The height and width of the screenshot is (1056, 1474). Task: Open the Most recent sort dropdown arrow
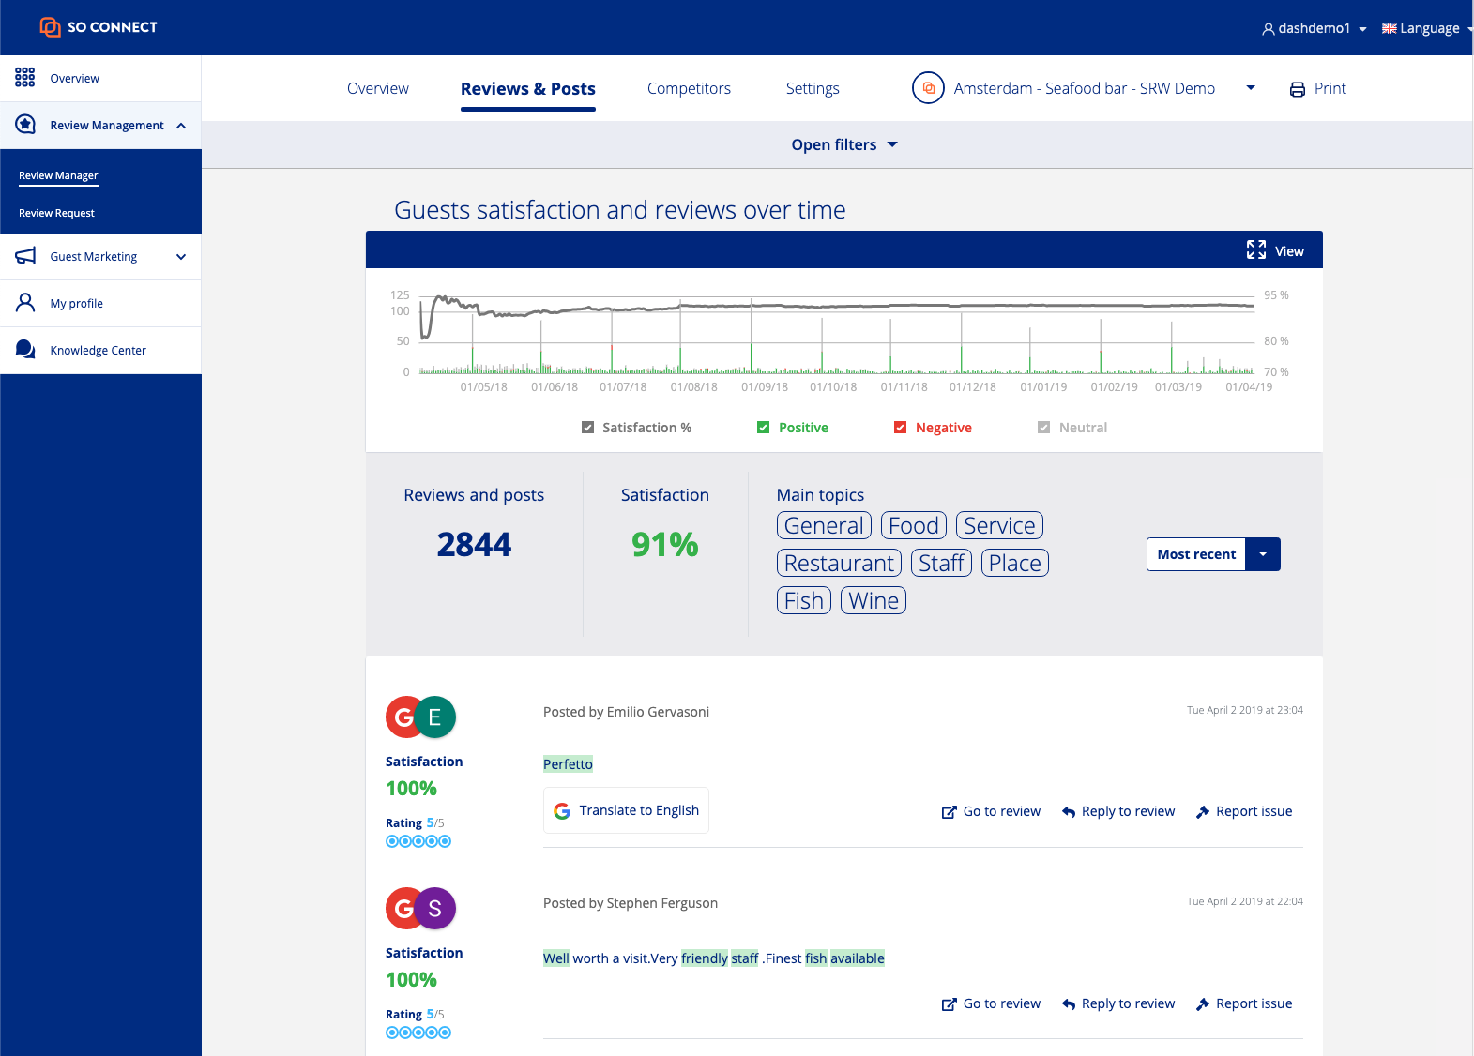click(x=1263, y=554)
